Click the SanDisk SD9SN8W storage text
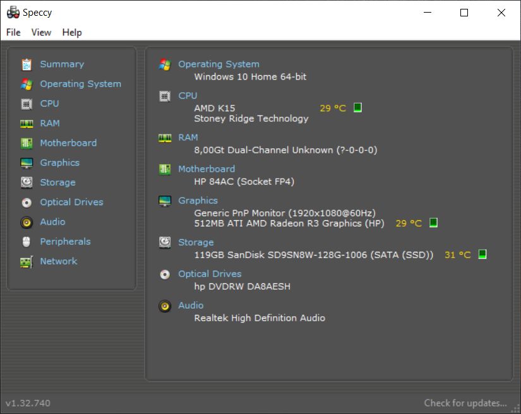This screenshot has height=414, width=521. (314, 255)
